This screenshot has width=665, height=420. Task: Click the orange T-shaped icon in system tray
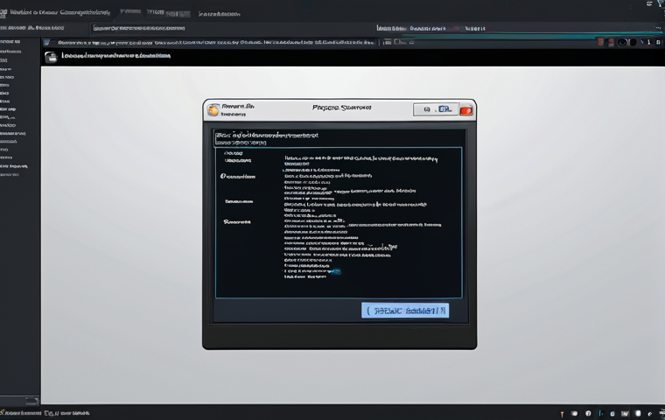[562, 414]
